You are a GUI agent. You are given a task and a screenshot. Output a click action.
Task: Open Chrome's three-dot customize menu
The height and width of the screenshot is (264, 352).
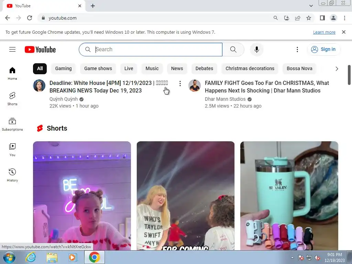tap(344, 18)
